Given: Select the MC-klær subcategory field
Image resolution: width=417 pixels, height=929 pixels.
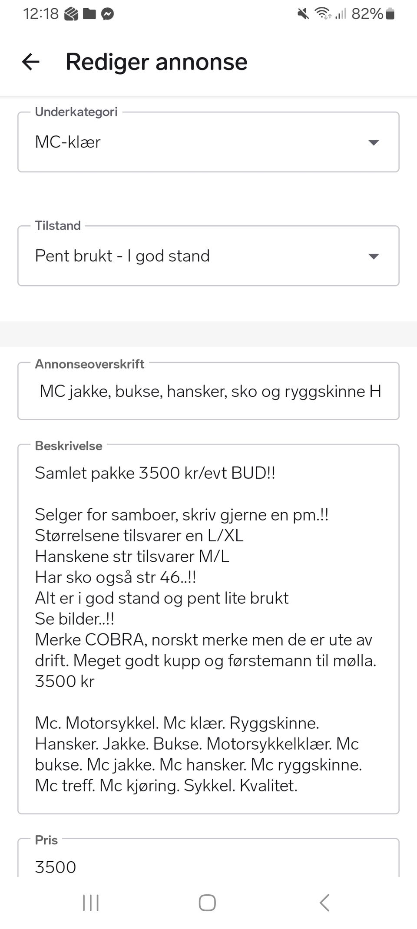Looking at the screenshot, I should (174, 142).
